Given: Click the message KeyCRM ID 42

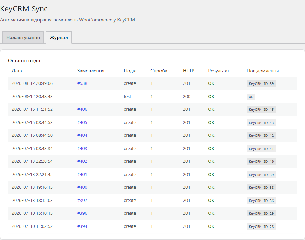Looking at the screenshot, I should coord(261,136).
